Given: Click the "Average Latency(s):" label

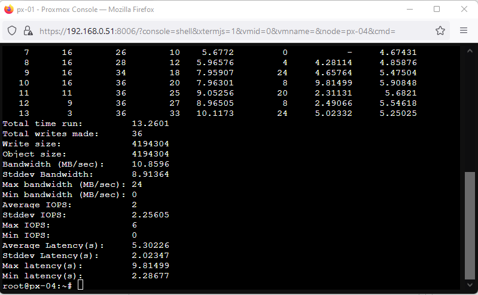Looking at the screenshot, I should 53,245.
